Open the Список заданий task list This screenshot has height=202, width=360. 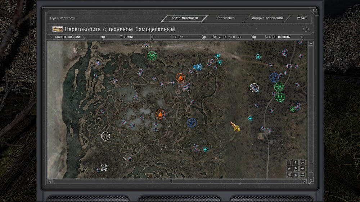click(x=67, y=37)
